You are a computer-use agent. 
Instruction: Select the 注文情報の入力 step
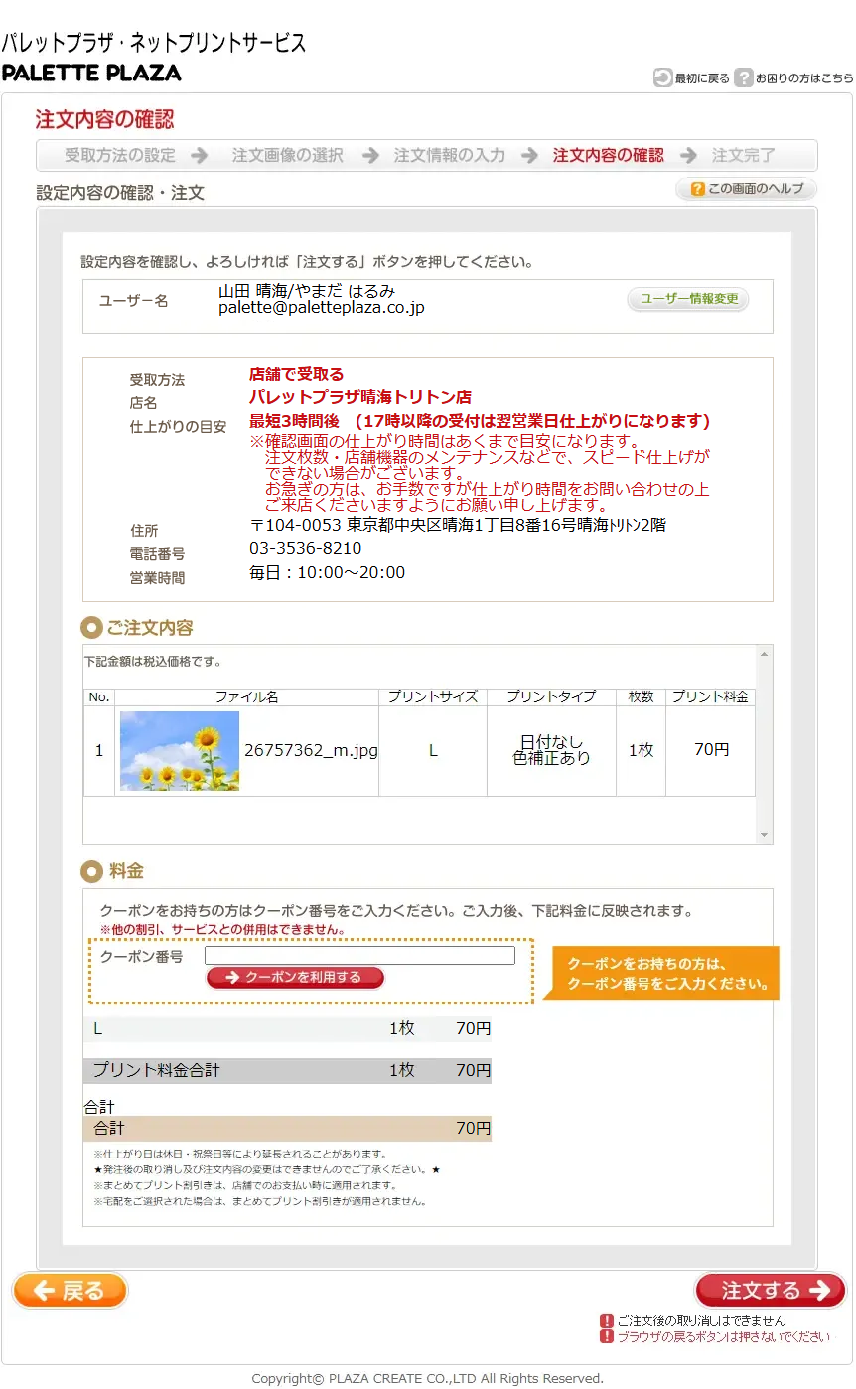(x=450, y=155)
